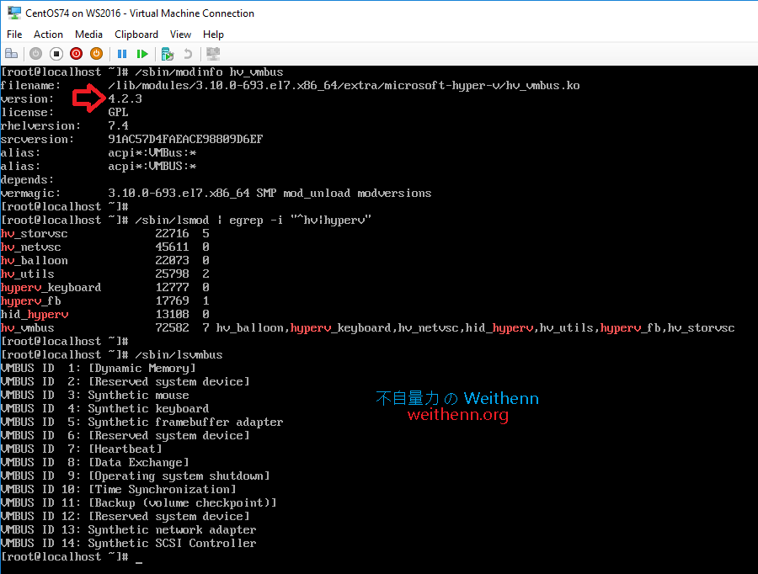Open the Clipboard menu
This screenshot has width=758, height=574.
(136, 35)
